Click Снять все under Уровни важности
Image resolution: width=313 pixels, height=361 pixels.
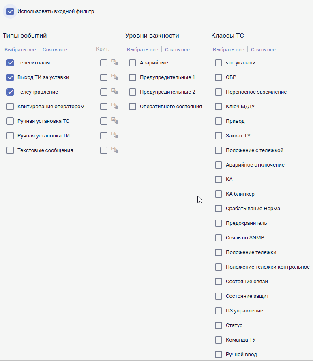tap(177, 50)
